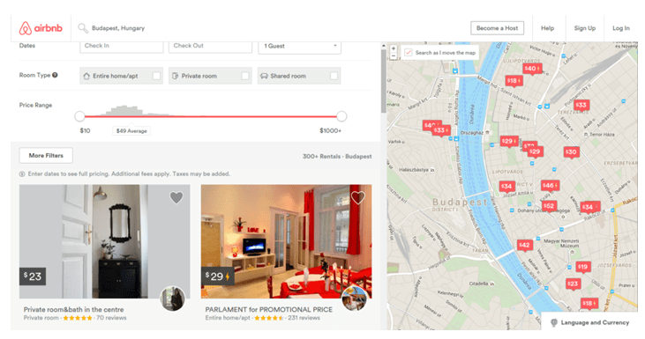Click the right price range slider handle
Viewport: 645px width, 339px height.
click(341, 116)
